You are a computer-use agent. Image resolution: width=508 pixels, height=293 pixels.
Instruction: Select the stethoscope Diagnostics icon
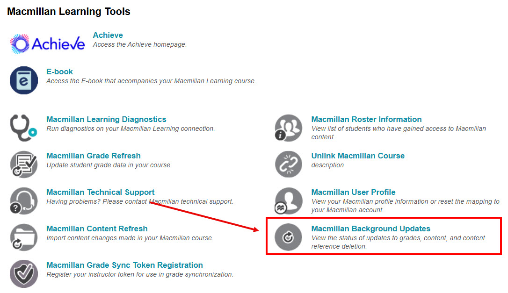(23, 127)
